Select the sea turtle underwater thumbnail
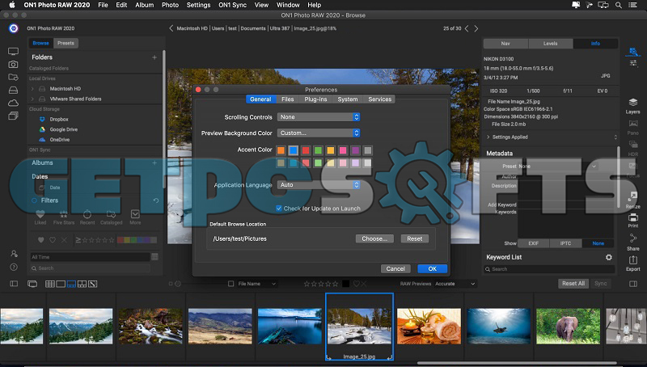The height and width of the screenshot is (367, 647). point(498,326)
